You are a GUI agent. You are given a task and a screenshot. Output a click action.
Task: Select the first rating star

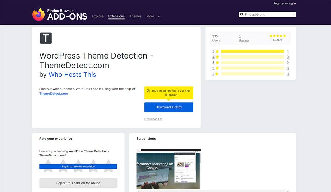click(48, 166)
